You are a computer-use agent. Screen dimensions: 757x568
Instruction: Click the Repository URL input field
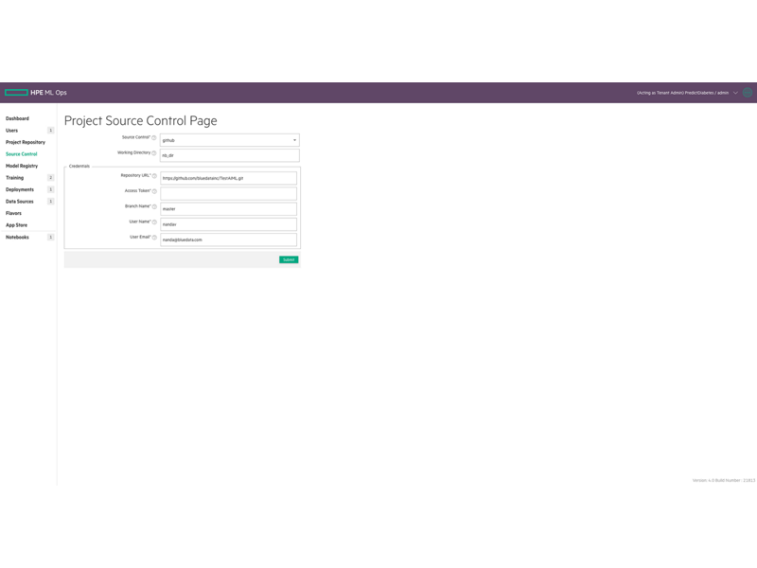click(228, 178)
